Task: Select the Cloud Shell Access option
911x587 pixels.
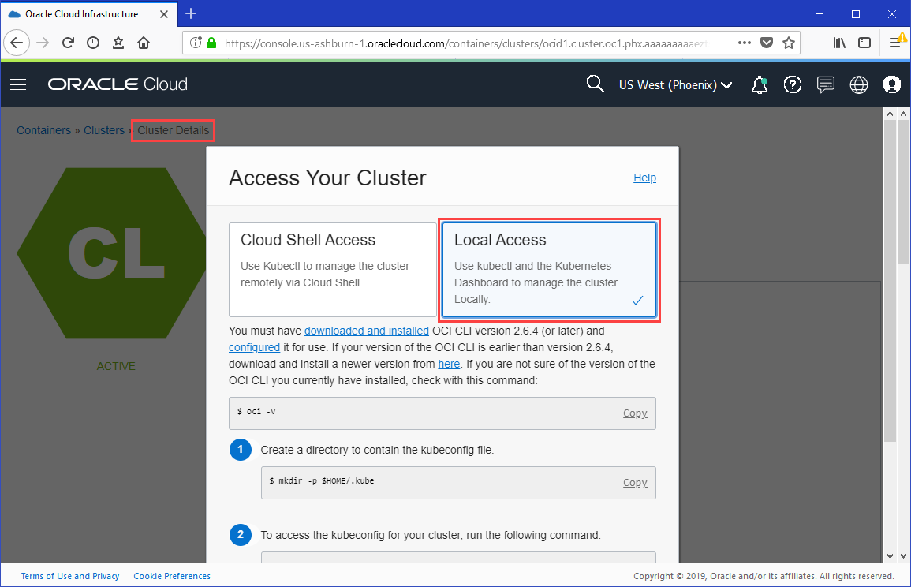Action: click(x=332, y=270)
